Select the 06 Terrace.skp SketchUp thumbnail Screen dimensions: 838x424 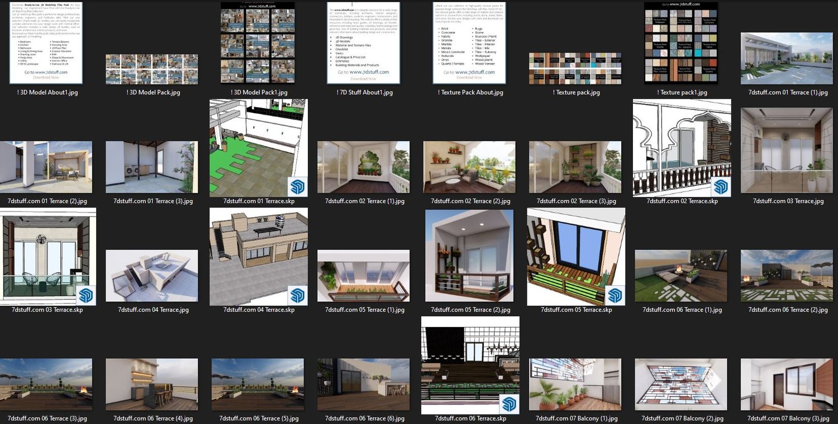coord(470,365)
